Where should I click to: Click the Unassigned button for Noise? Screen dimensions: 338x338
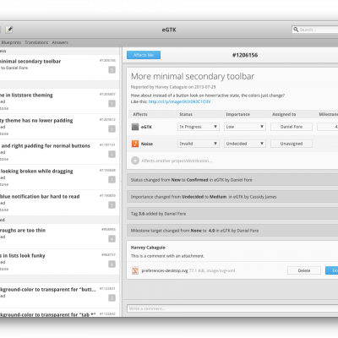pyautogui.click(x=292, y=144)
